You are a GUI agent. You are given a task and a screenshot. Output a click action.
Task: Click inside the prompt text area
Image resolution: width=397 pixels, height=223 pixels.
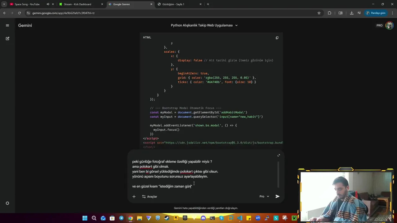click(203, 174)
